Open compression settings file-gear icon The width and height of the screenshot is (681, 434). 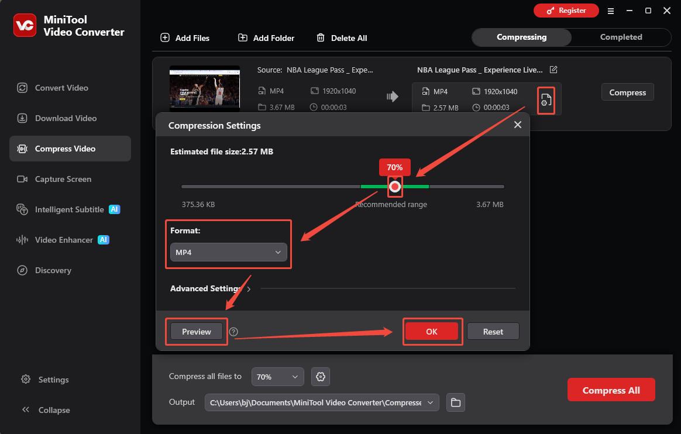click(x=546, y=100)
